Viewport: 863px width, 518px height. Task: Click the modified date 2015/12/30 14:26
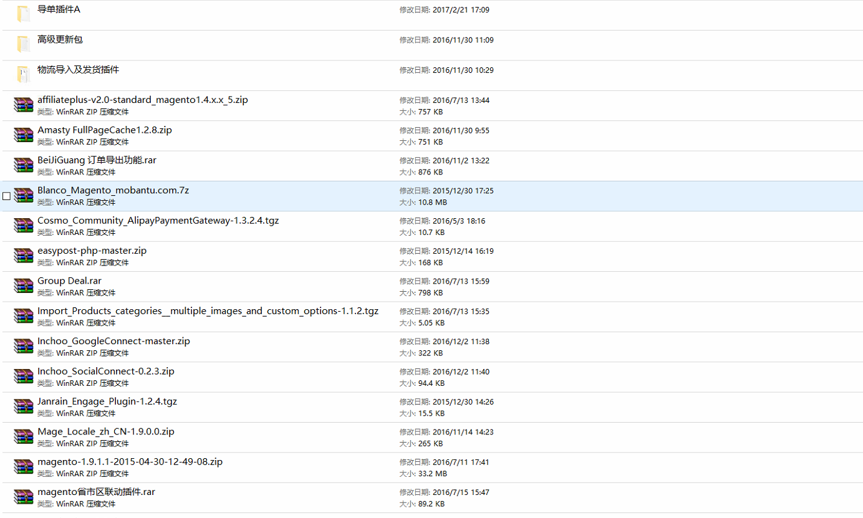coord(463,402)
